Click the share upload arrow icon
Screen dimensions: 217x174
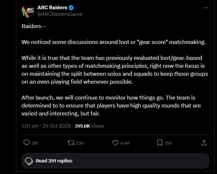[204, 143]
